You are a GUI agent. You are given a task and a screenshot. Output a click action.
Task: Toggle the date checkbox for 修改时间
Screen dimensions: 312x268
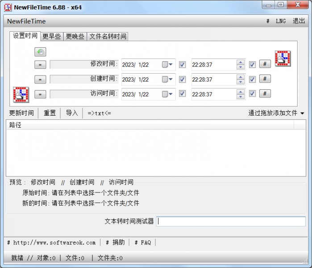click(x=182, y=64)
